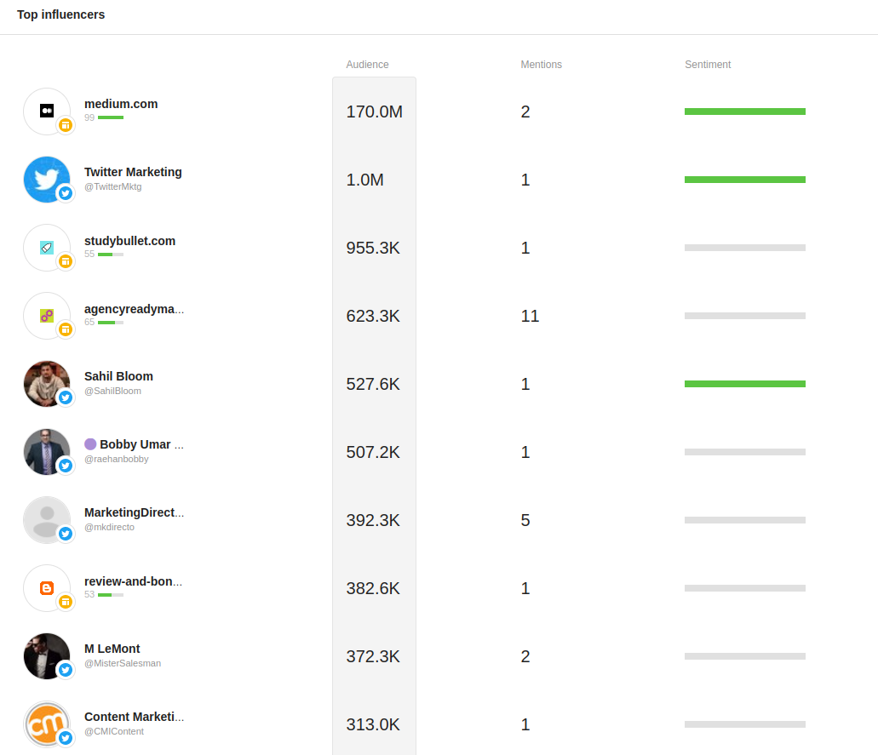
Task: Click web source badge on medium.com avatar
Action: point(66,125)
